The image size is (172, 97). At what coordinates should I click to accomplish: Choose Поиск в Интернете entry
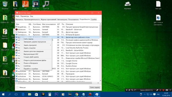tap(36, 63)
